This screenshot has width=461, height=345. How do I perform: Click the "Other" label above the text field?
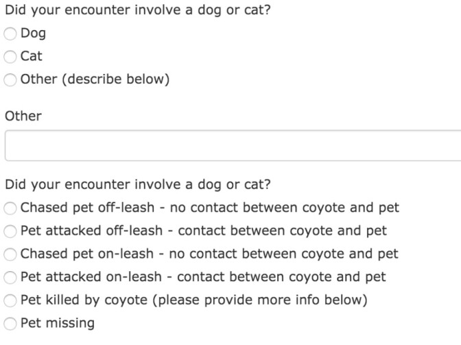point(23,116)
